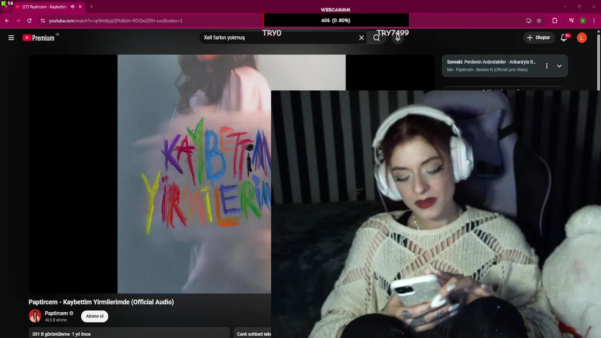Click Mix - Paptircem playlist subtitle
This screenshot has height=338, width=601.
click(487, 70)
